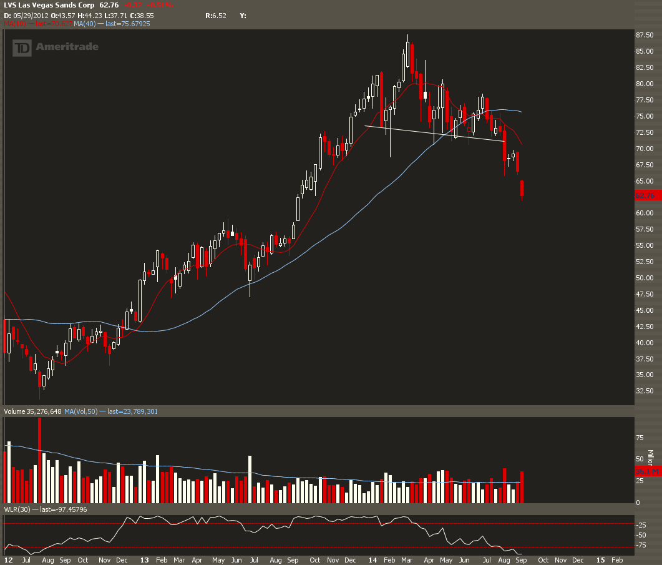Select the R:6.52 range readout

click(216, 16)
